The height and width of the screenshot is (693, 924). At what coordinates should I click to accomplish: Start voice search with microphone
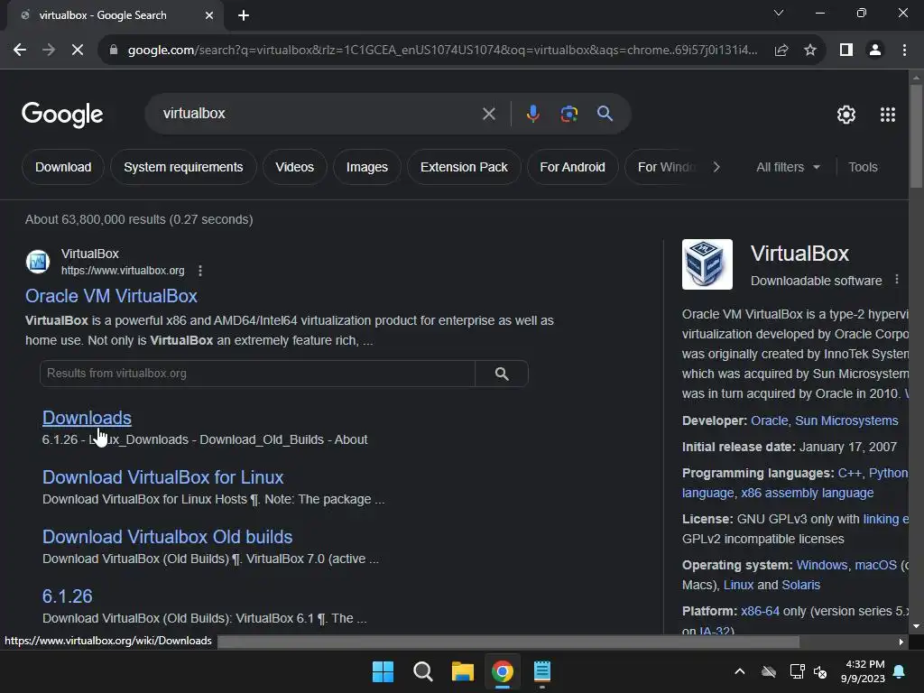(532, 114)
